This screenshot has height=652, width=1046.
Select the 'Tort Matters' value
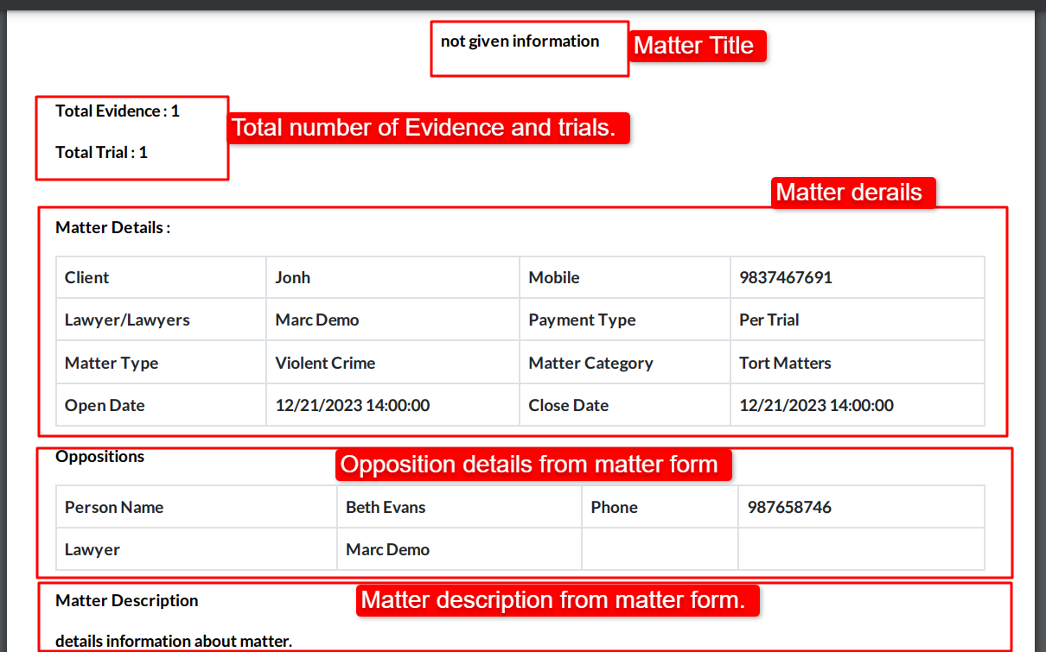click(785, 363)
